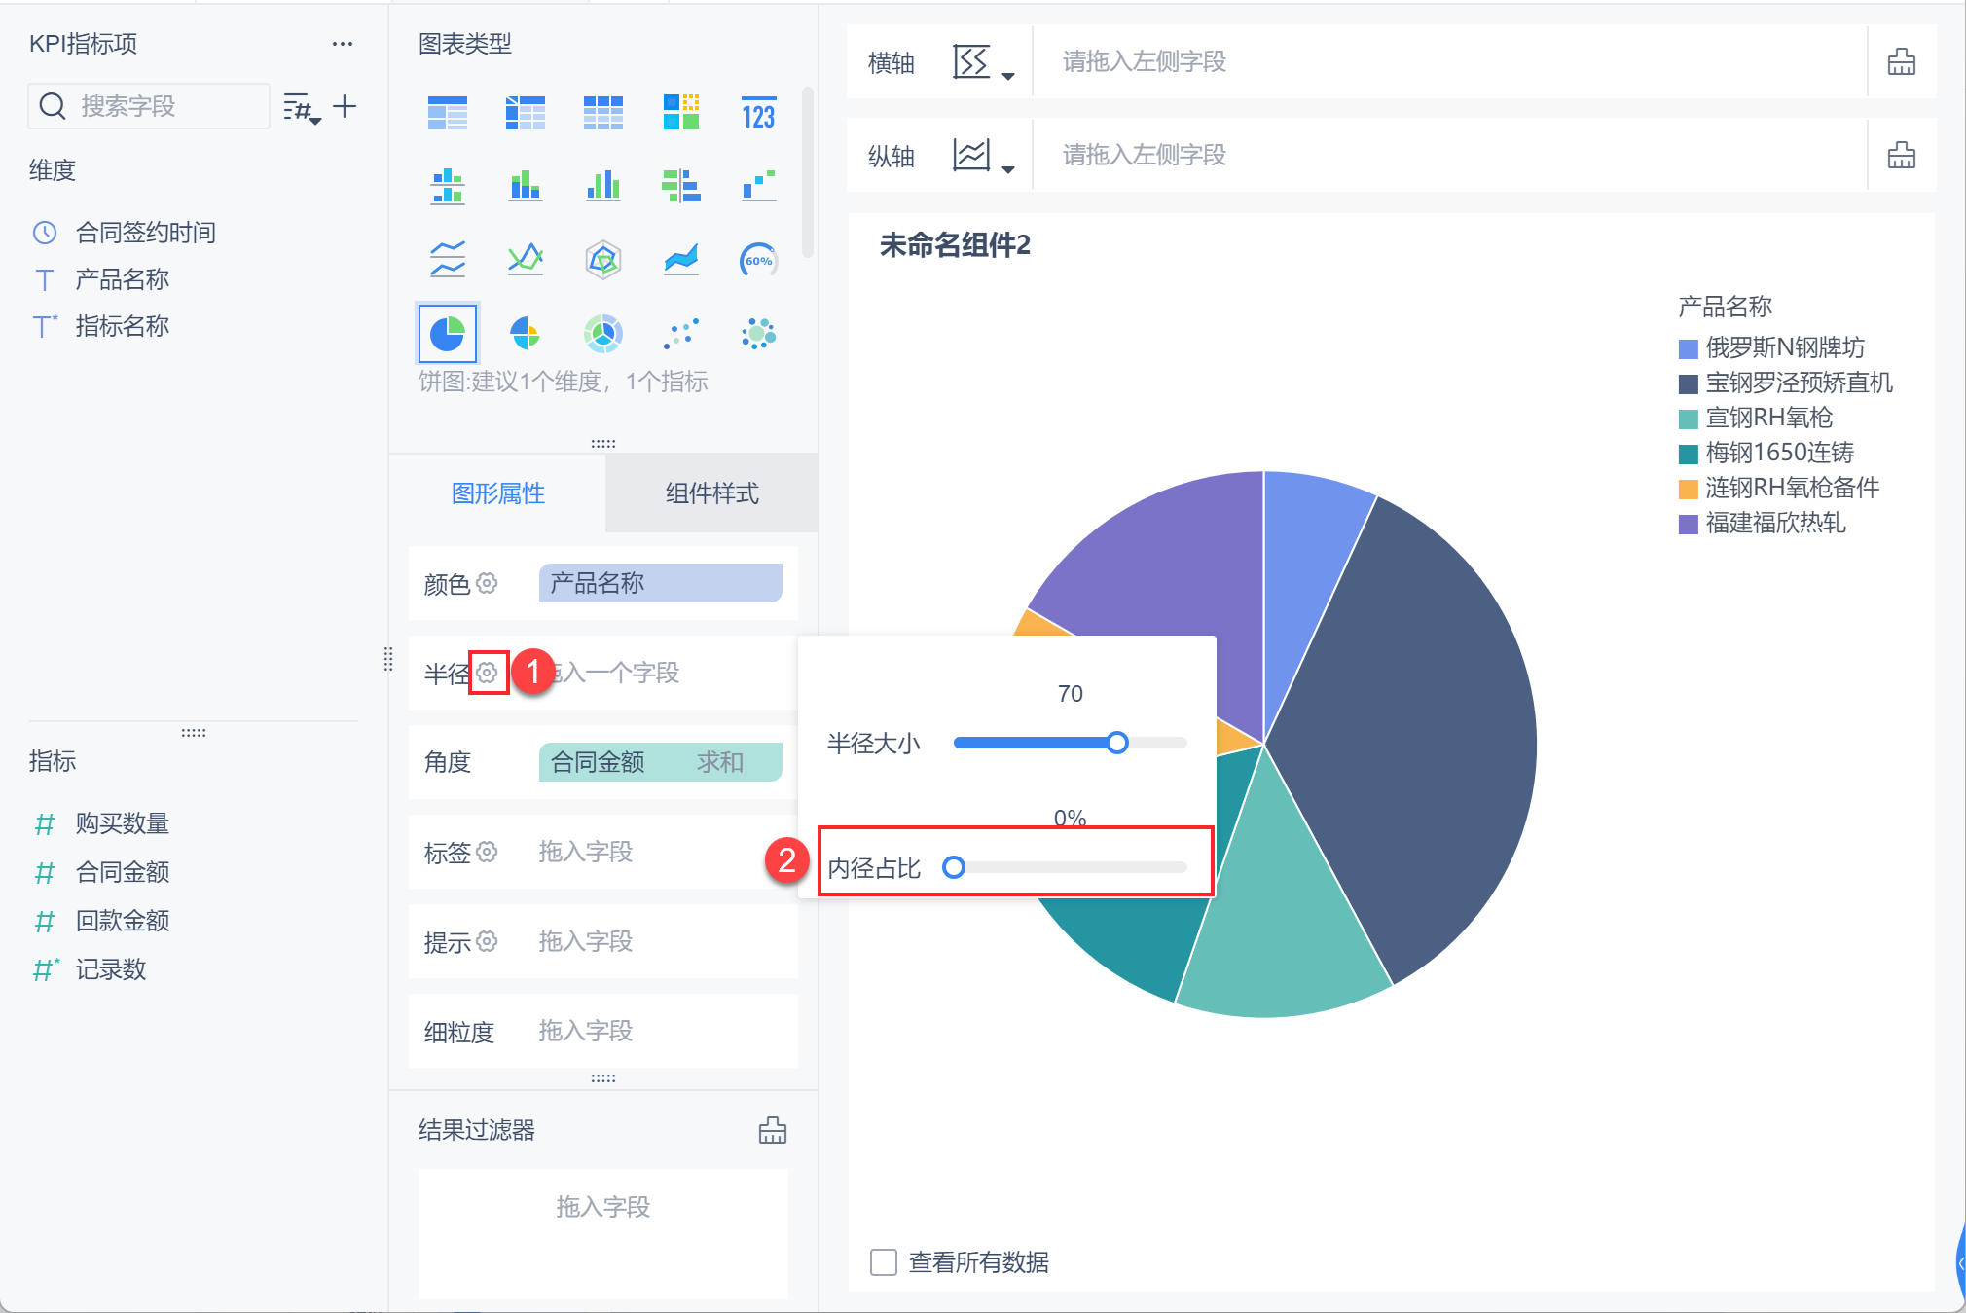Select the pie chart type icon
Viewport: 1966px width, 1313px height.
pos(447,334)
